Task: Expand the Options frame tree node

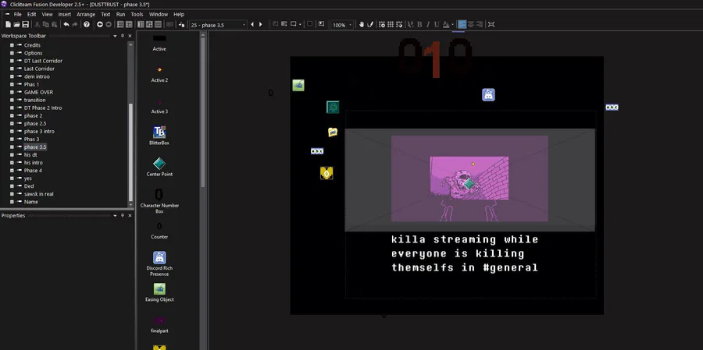Action: click(x=12, y=53)
